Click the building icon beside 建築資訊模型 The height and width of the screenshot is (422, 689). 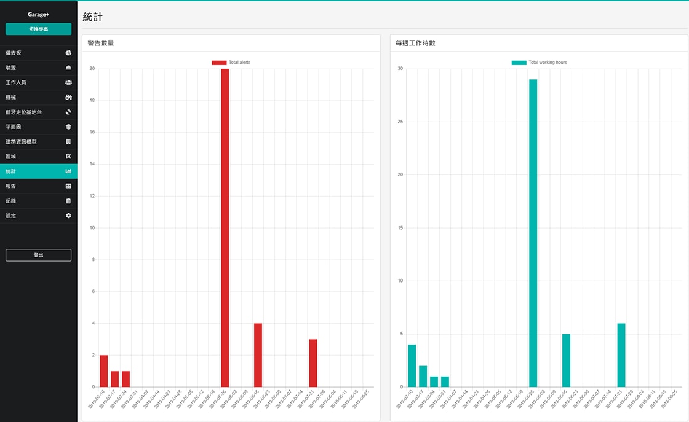[x=68, y=141]
